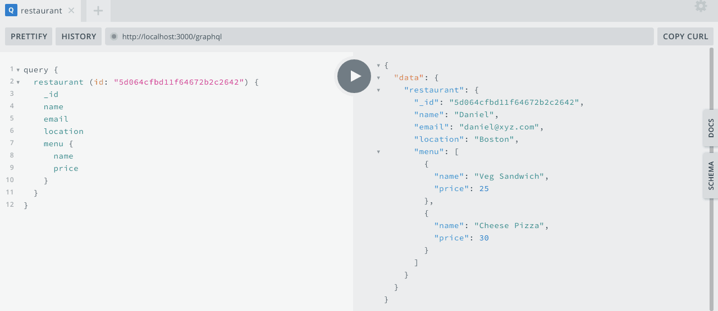Run the query with the play button
Screen dimensions: 718x311
click(354, 76)
